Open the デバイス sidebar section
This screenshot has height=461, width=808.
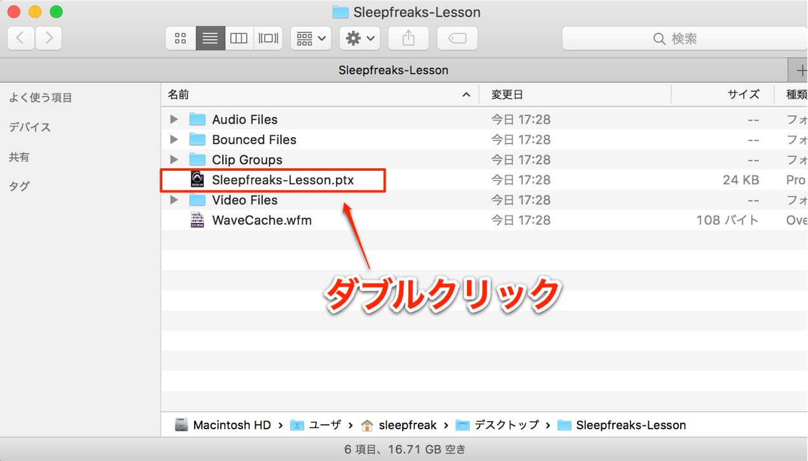tap(29, 127)
